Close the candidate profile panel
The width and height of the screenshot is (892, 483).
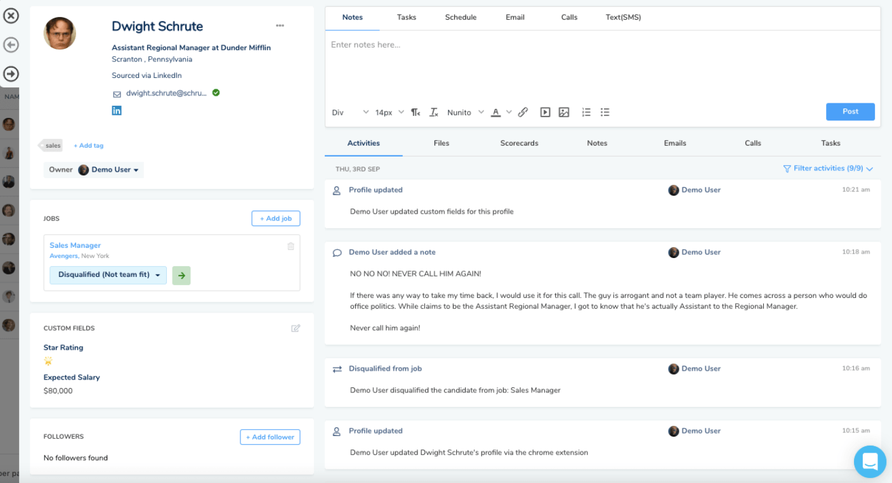point(11,16)
